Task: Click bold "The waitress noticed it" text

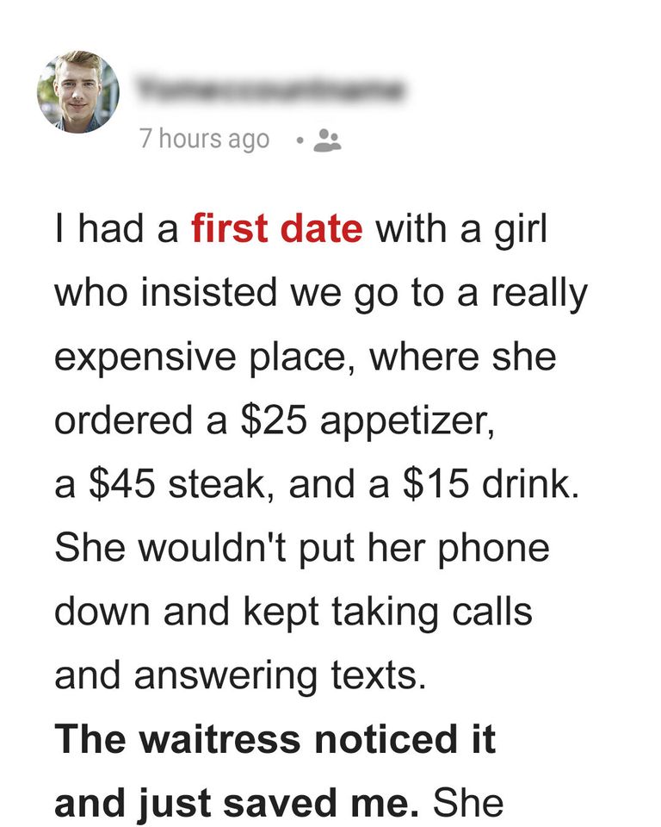Action: (275, 739)
